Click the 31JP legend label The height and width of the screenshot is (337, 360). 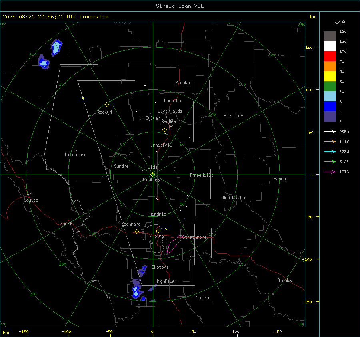(344, 162)
